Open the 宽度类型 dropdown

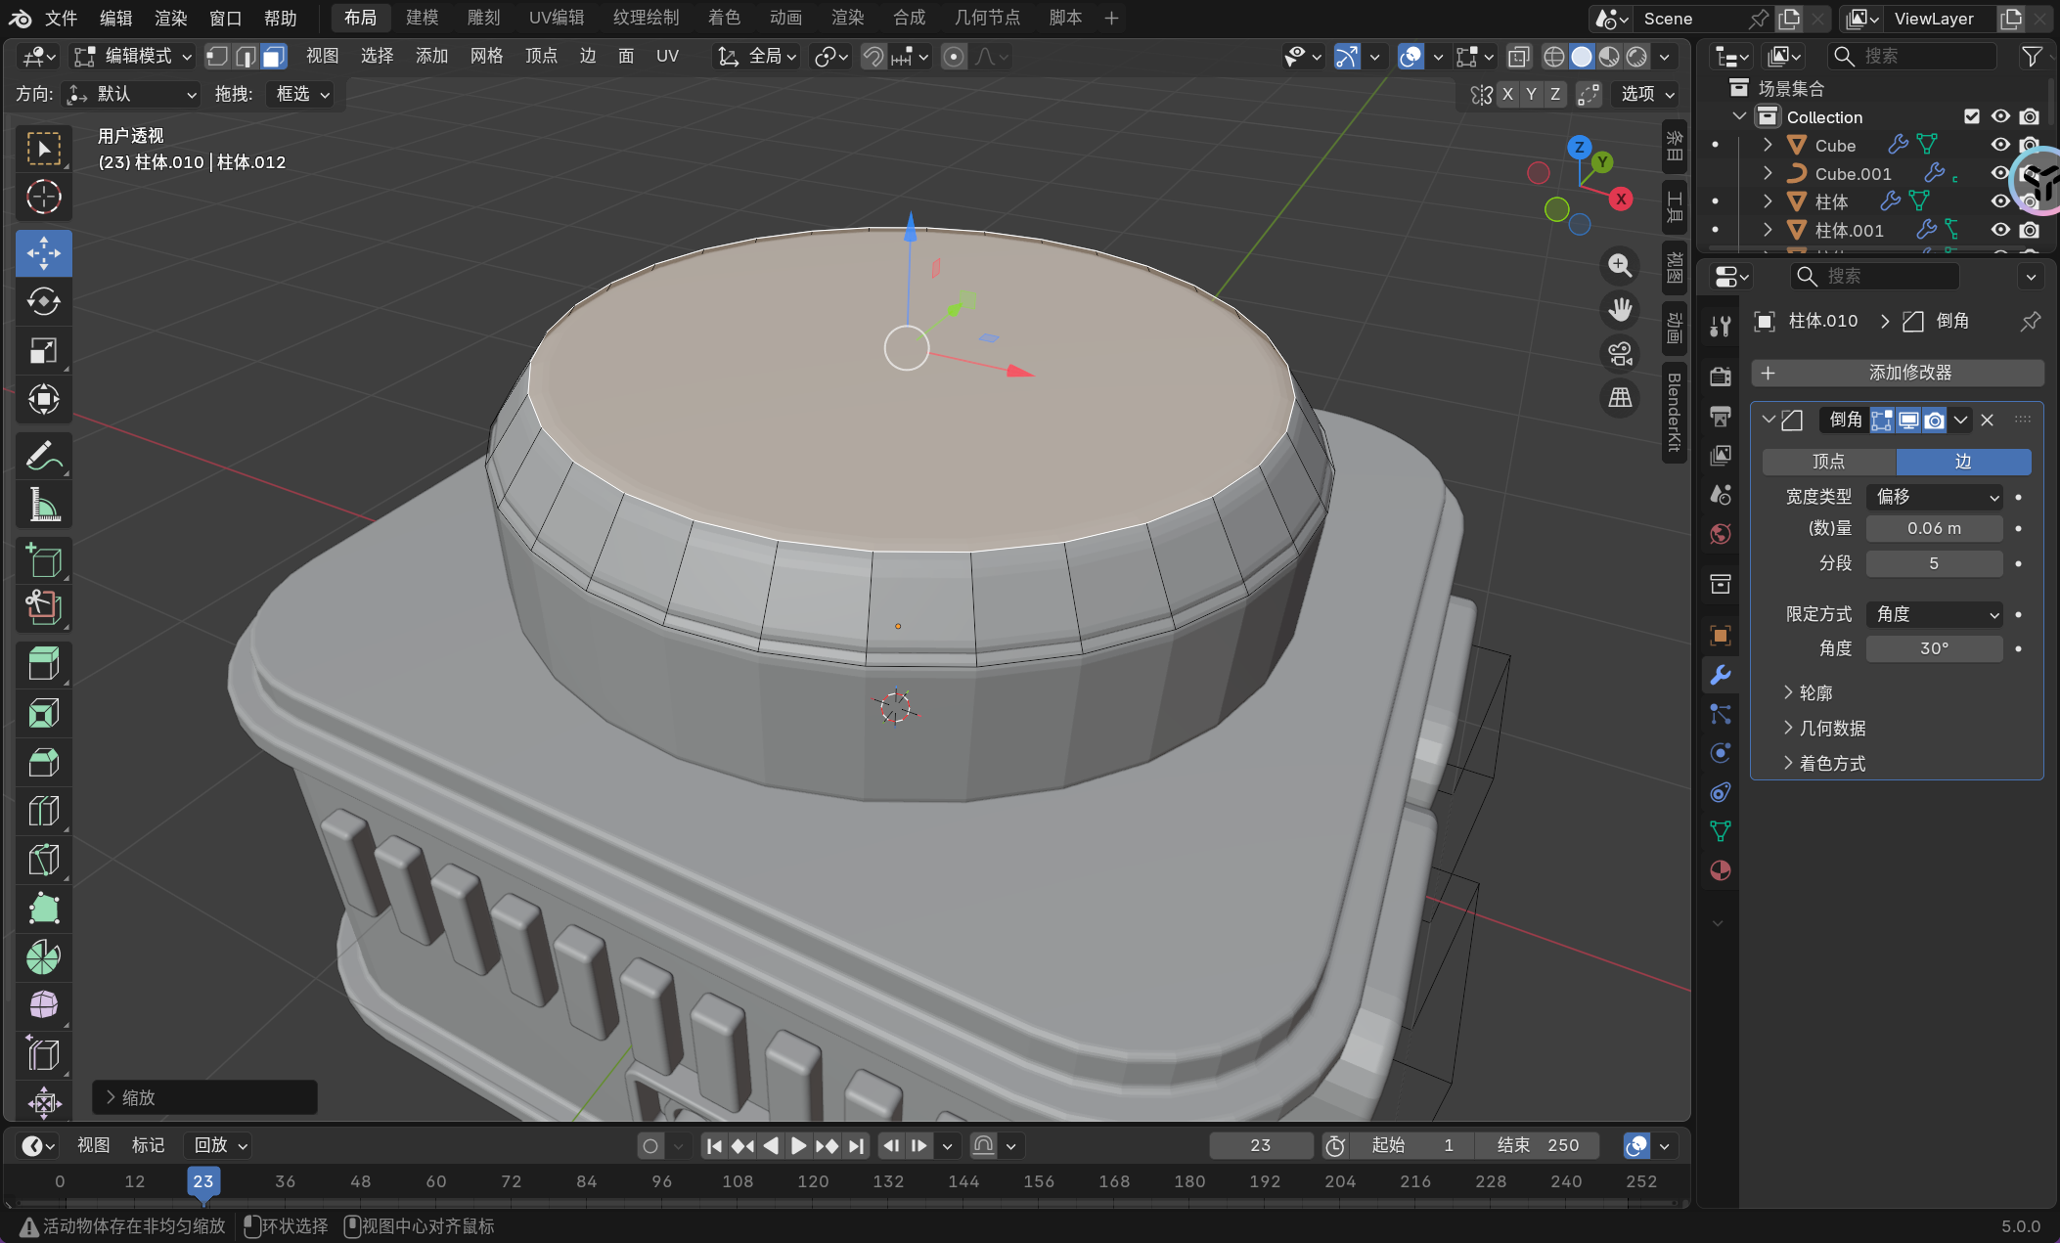click(x=1934, y=497)
